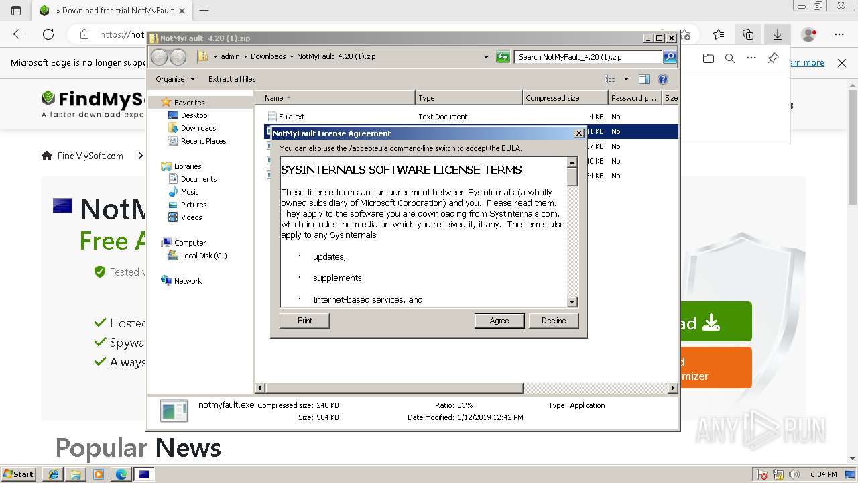Image resolution: width=858 pixels, height=483 pixels.
Task: Go back in Explorer window
Action: (159, 57)
